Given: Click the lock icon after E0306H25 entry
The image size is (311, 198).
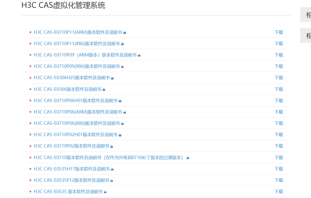Looking at the screenshot, I should click(112, 78).
